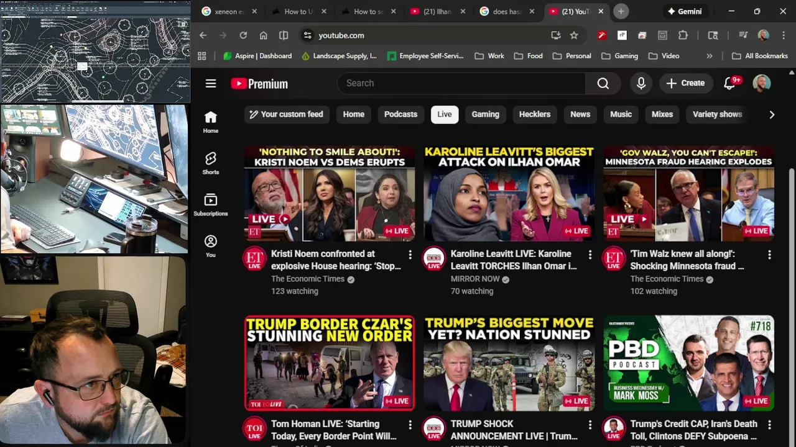Select the Hecklers chip
This screenshot has height=447, width=796.
pyautogui.click(x=535, y=114)
